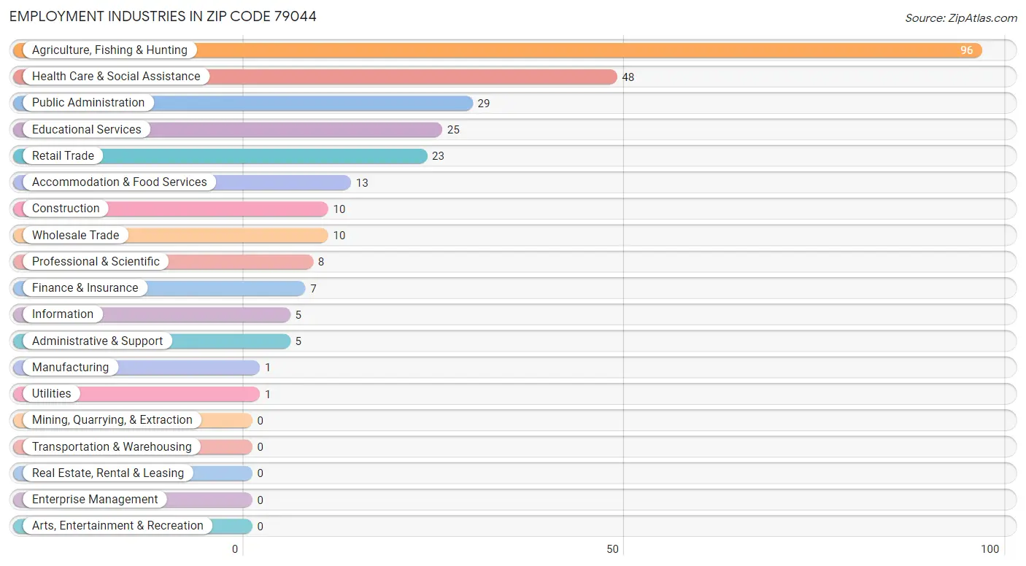Click 'Mining, Quarrying, & Extraction' label
1026x566 pixels.
tap(112, 420)
